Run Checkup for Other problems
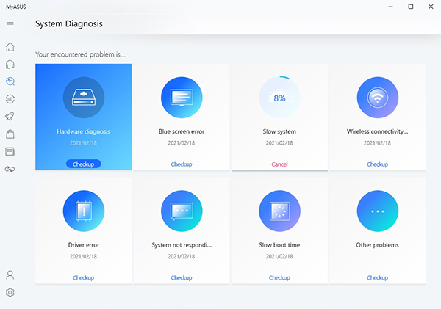Screen dimensions: 441x309 click(x=378, y=278)
